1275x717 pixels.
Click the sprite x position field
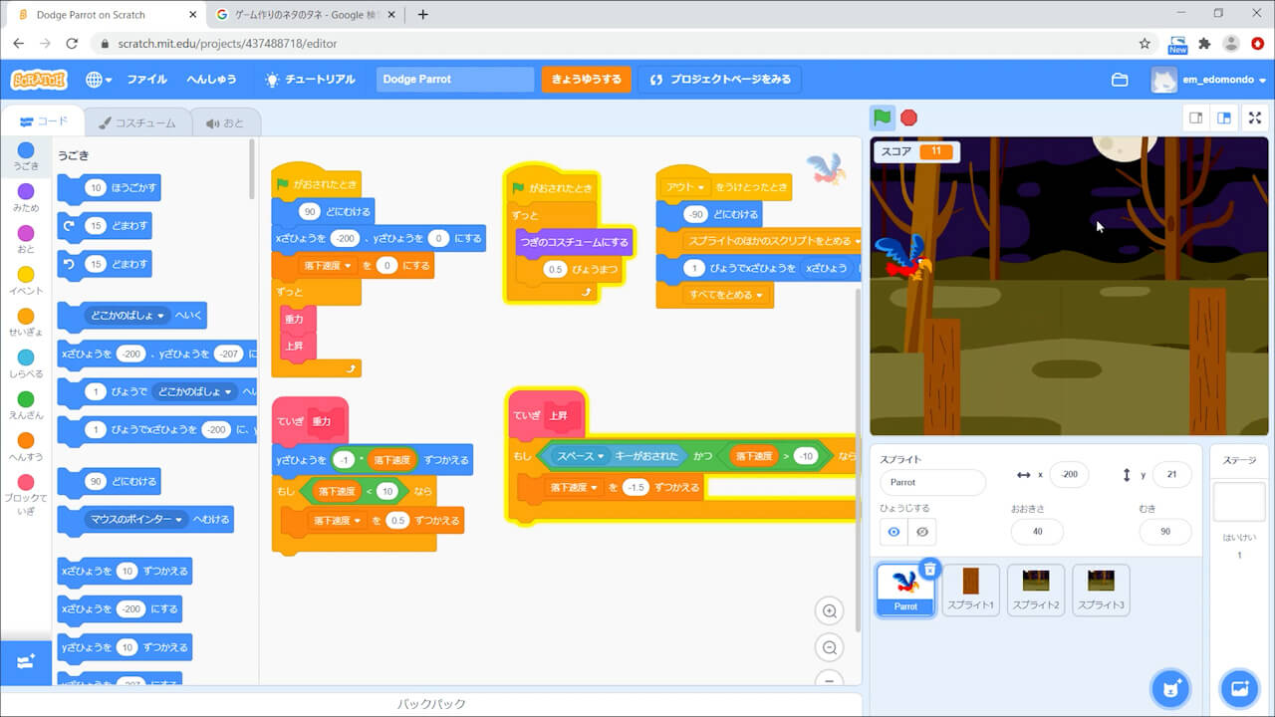[x=1069, y=475]
